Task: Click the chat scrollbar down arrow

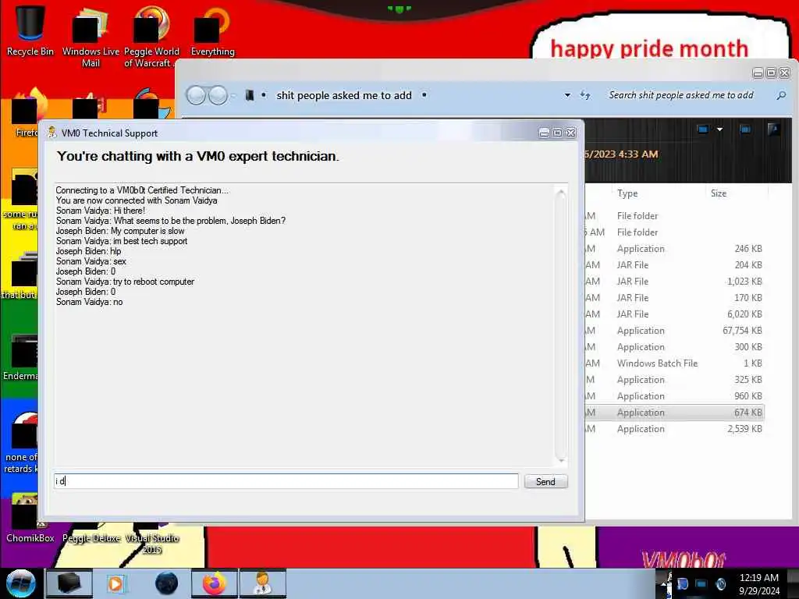Action: [560, 460]
